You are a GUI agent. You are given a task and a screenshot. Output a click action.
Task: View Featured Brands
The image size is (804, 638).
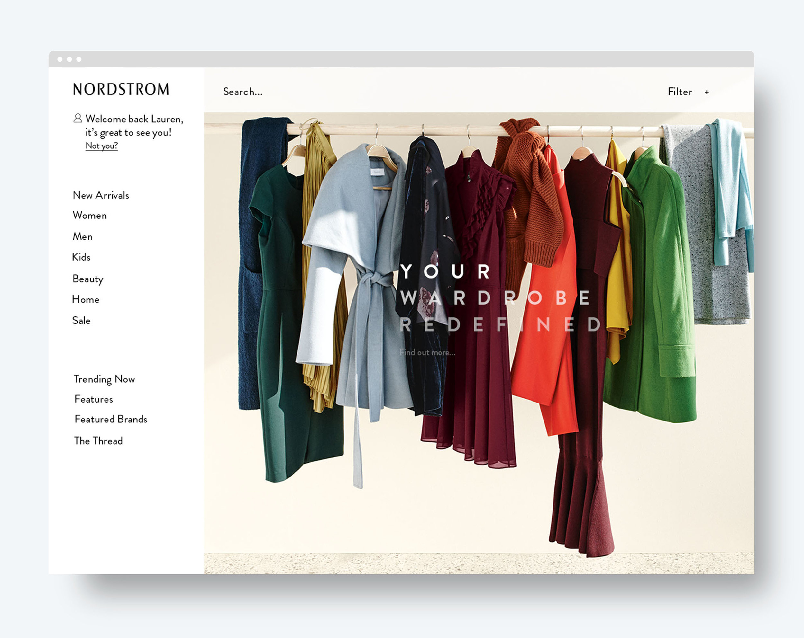111,419
